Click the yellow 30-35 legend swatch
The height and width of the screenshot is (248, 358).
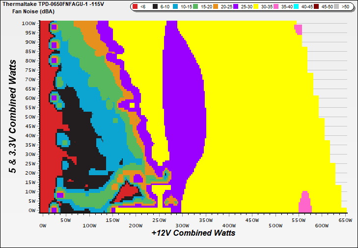(x=255, y=7)
